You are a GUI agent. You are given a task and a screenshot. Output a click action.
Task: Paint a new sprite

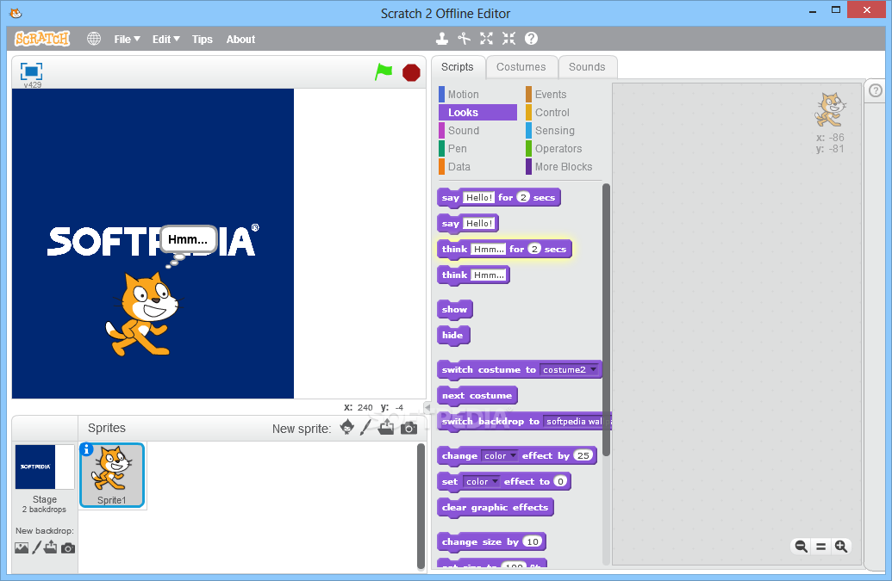365,427
